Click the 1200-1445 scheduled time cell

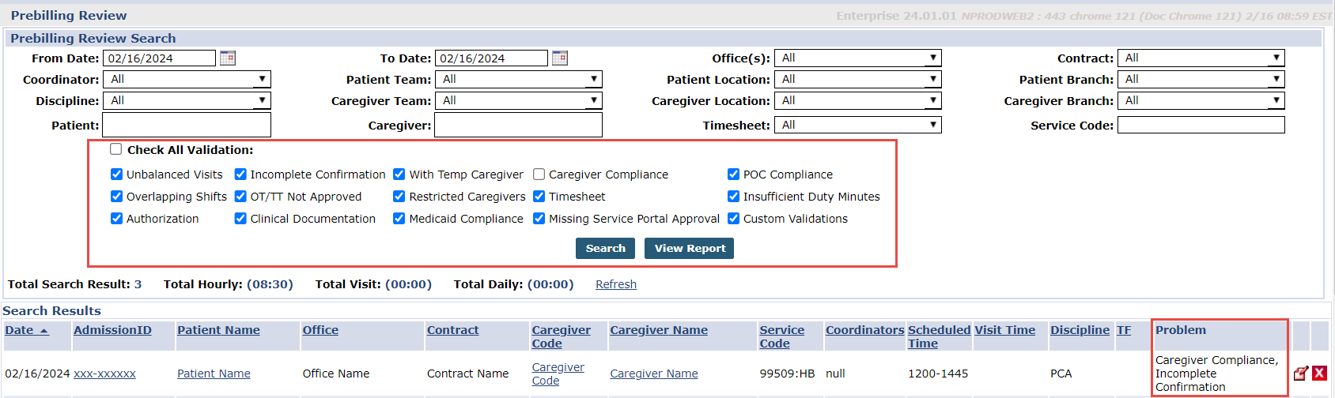point(938,374)
